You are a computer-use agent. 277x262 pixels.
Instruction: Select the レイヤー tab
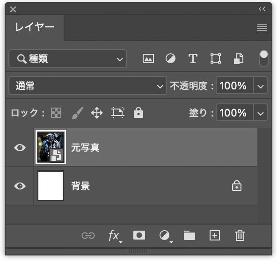pos(35,28)
